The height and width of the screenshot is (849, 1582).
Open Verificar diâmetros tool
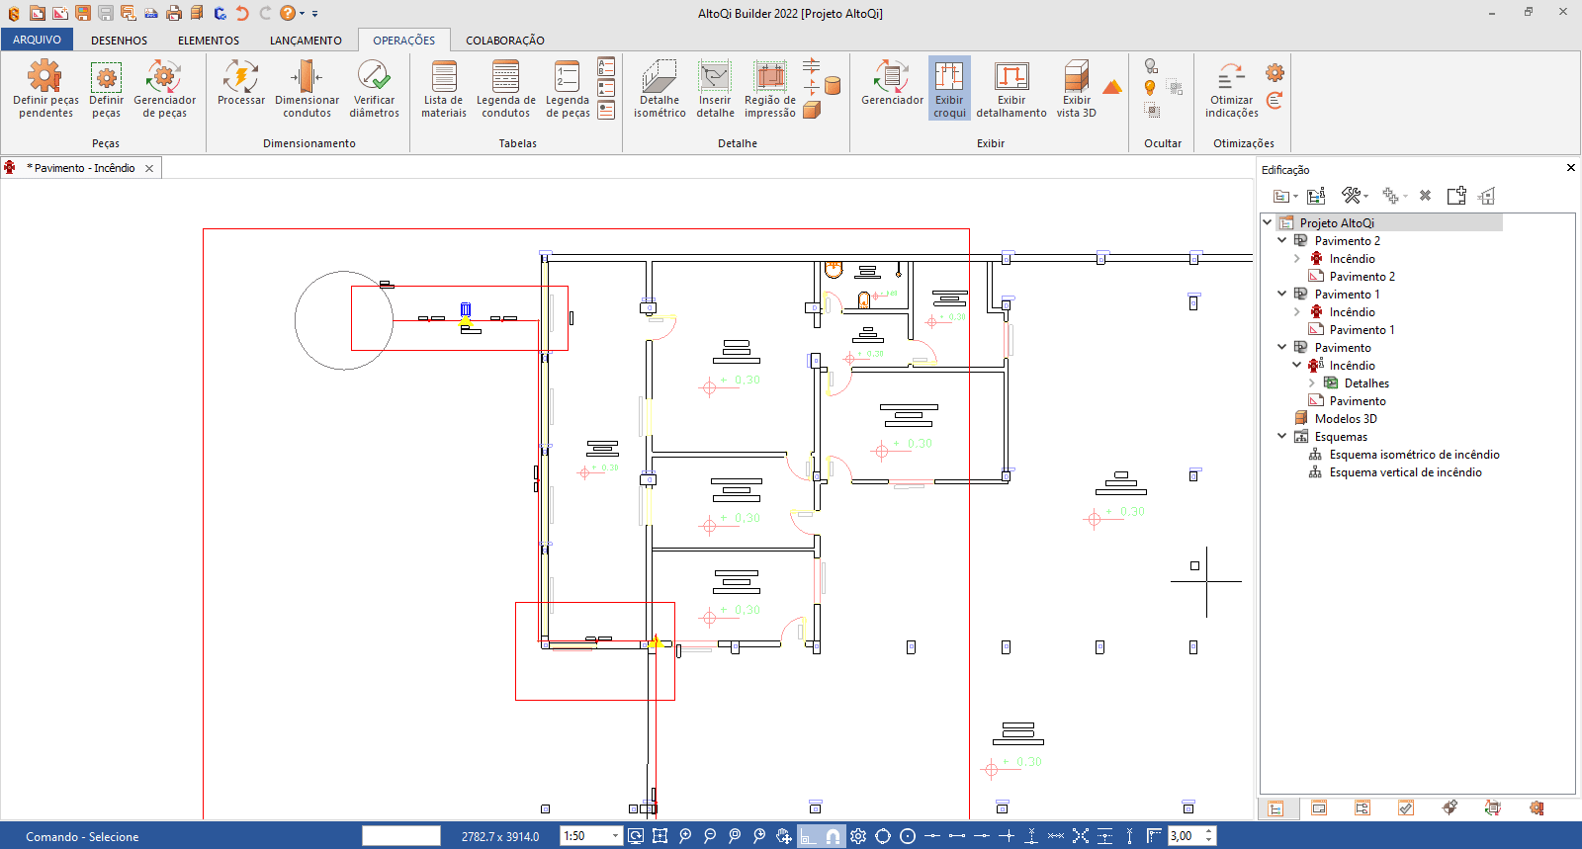click(374, 87)
